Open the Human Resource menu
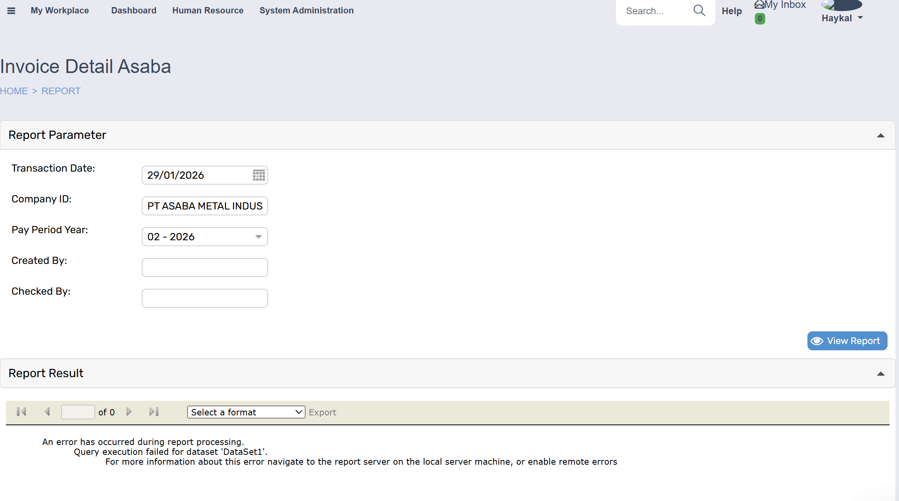899x501 pixels. (208, 11)
